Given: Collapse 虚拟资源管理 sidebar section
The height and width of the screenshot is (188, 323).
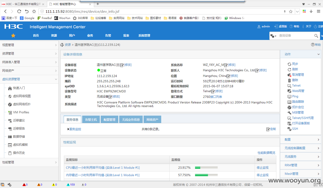Looking at the screenshot, I should tap(29, 79).
